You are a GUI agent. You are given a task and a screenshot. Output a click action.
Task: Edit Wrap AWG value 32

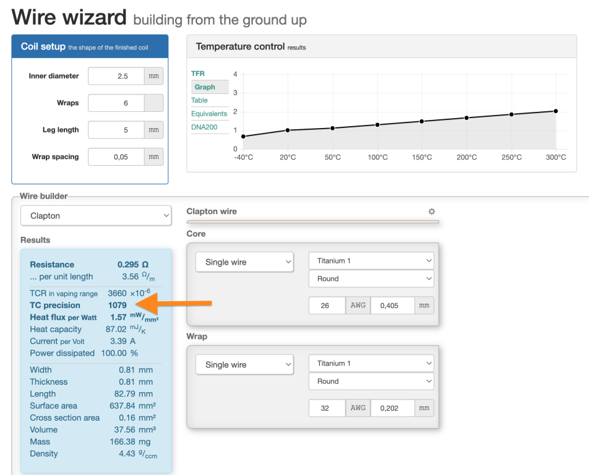(x=327, y=408)
